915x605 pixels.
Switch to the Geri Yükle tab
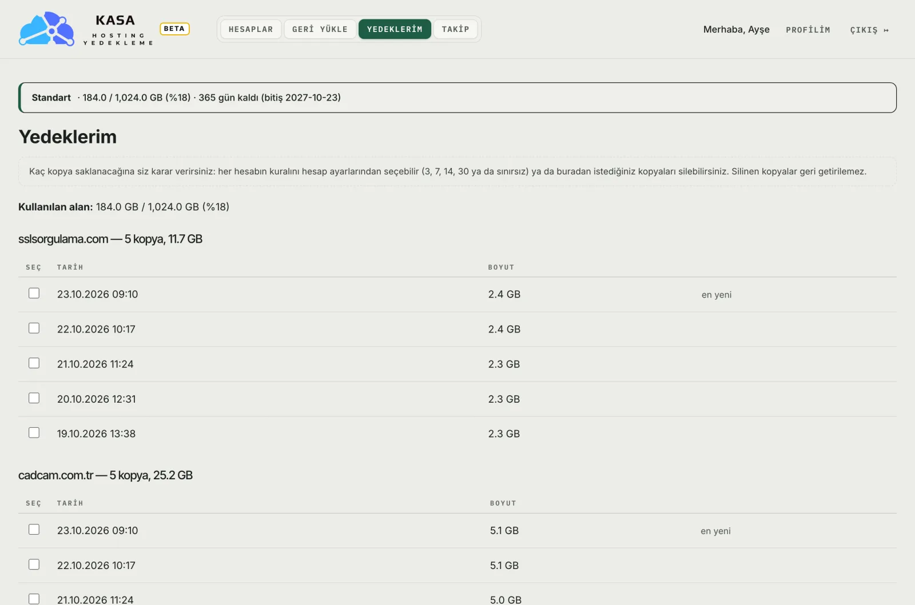pos(320,29)
